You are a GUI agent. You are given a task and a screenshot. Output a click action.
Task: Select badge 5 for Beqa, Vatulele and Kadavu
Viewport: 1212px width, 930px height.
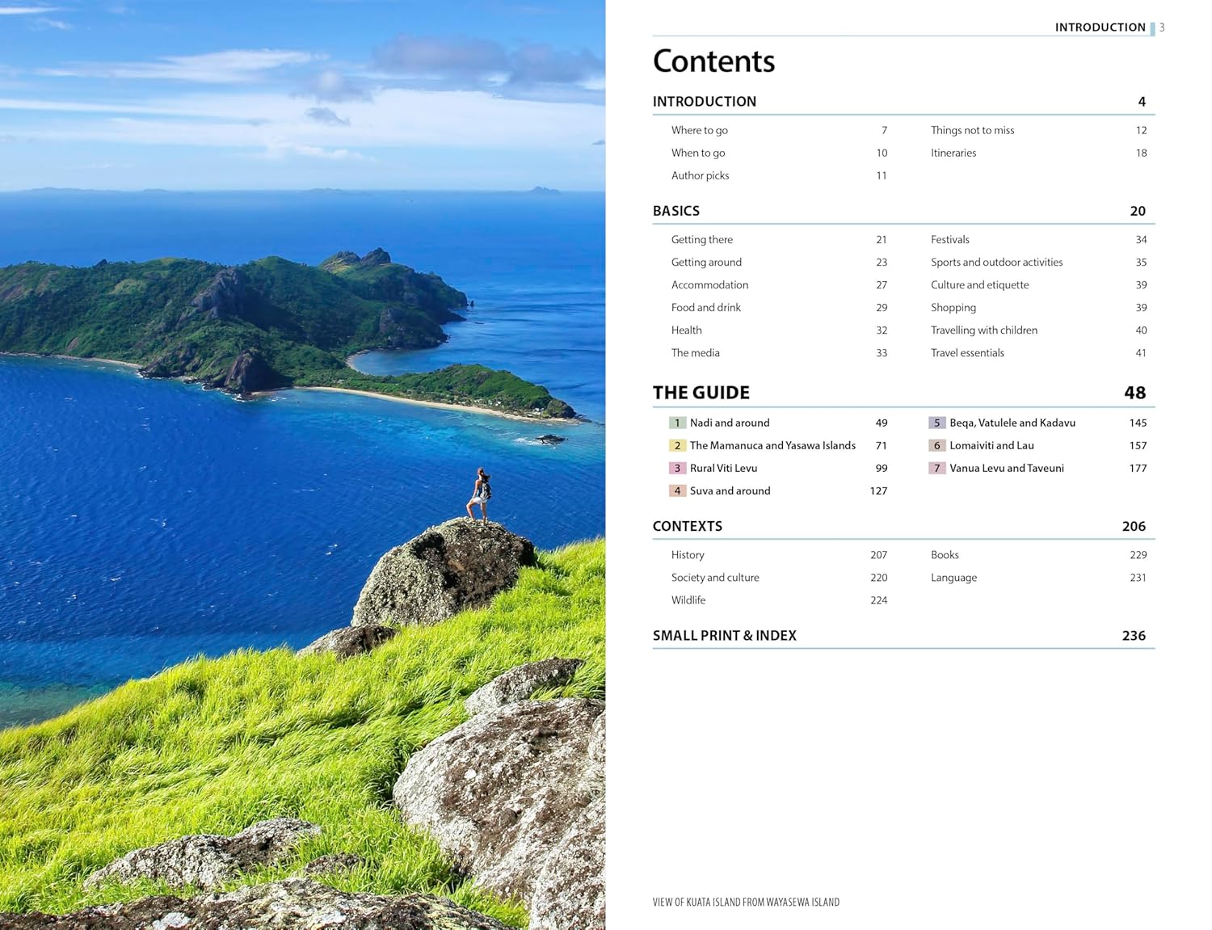(936, 423)
